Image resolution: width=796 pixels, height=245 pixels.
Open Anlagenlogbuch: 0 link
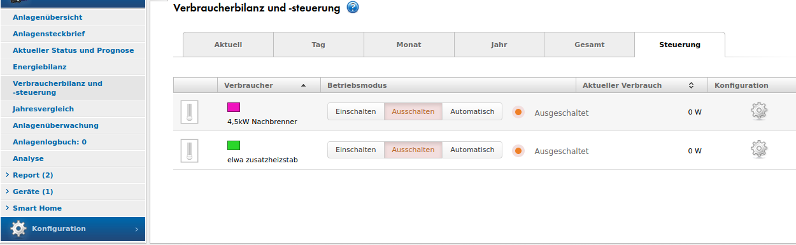[50, 142]
